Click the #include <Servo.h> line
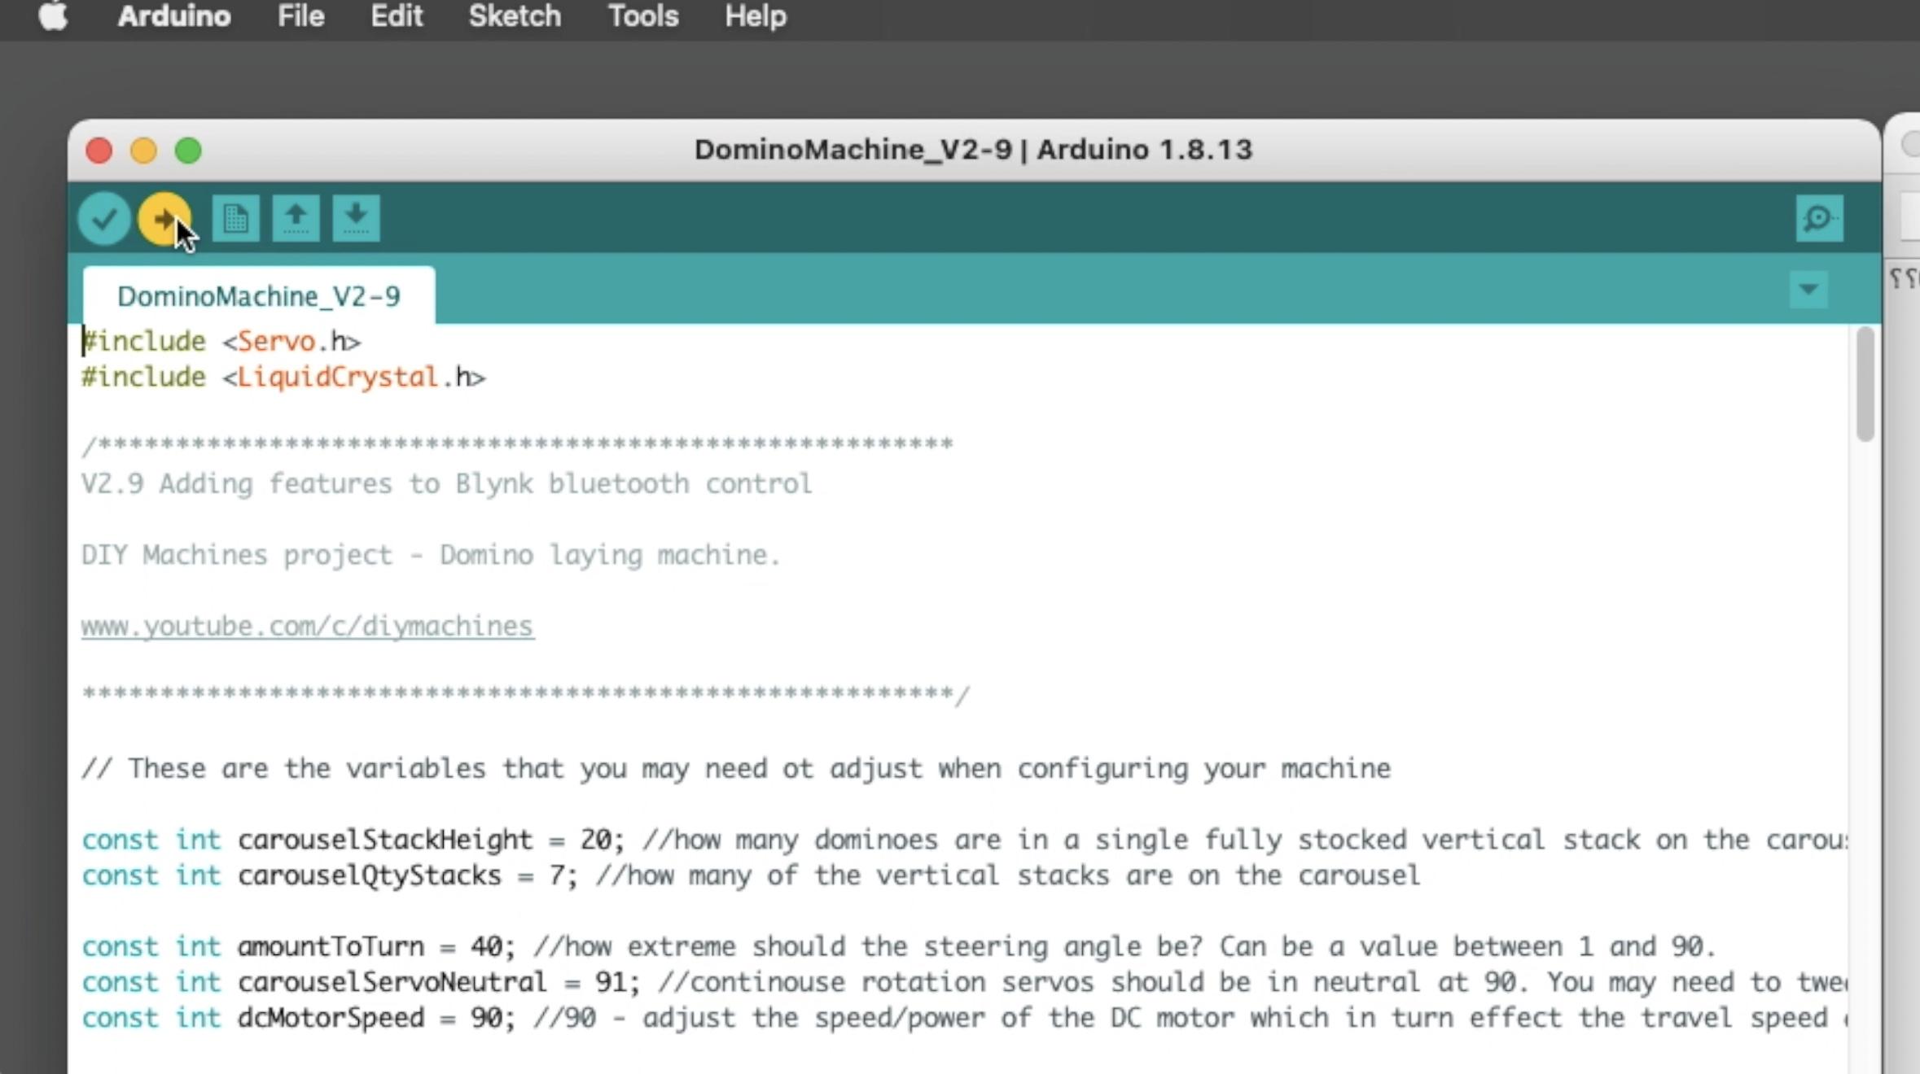 tap(221, 341)
